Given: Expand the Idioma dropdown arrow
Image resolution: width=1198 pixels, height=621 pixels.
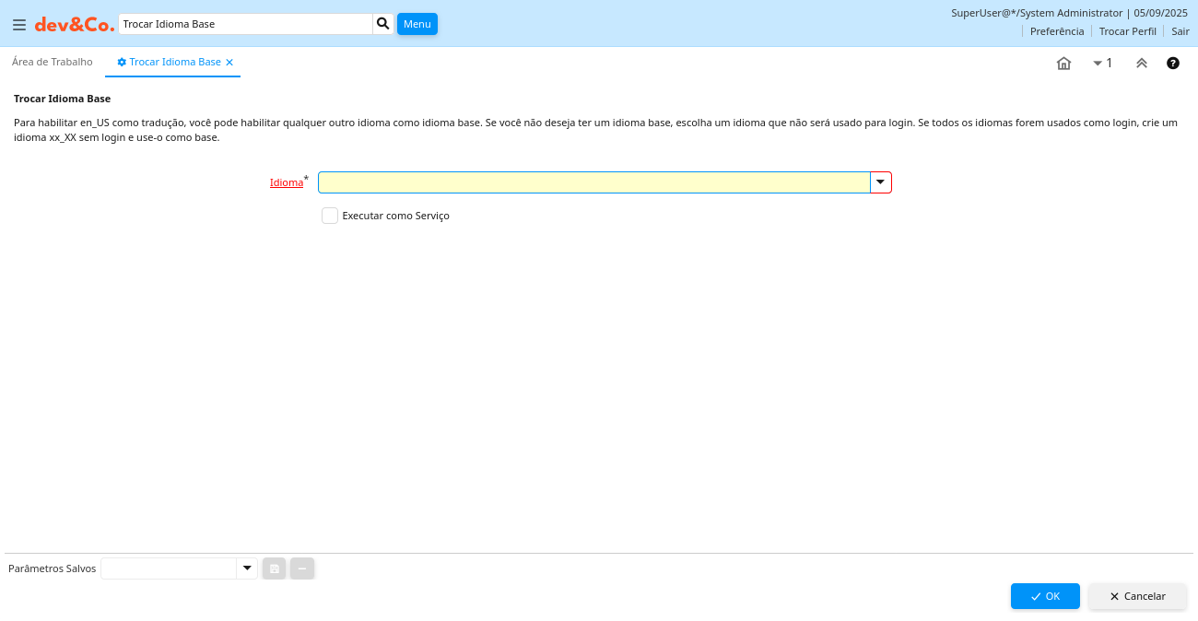Looking at the screenshot, I should (x=880, y=182).
